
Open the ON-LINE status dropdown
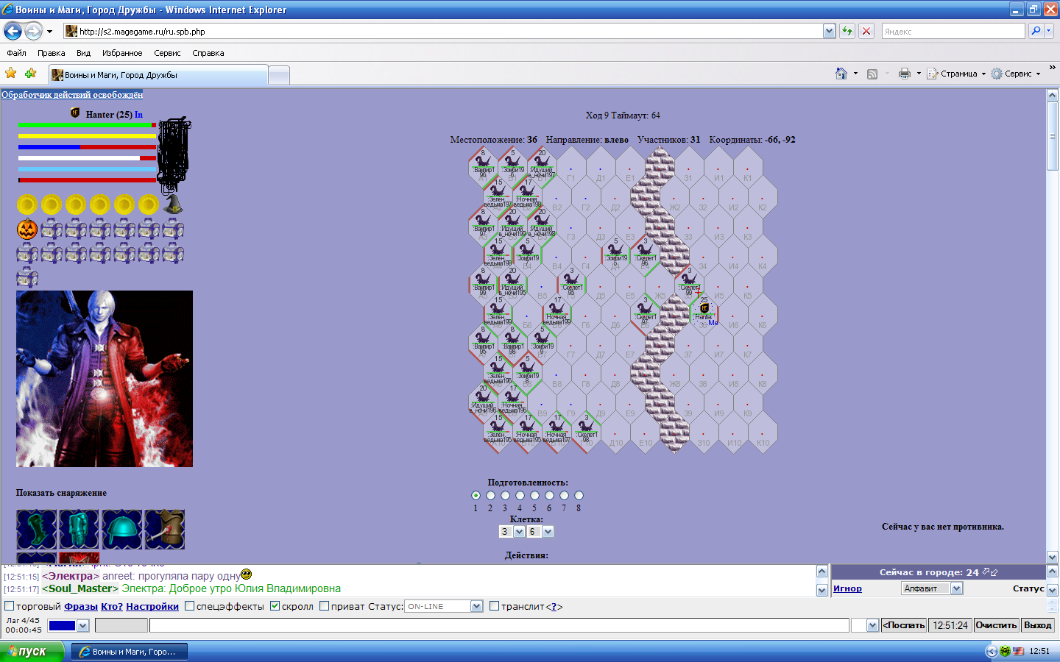pyautogui.click(x=444, y=606)
